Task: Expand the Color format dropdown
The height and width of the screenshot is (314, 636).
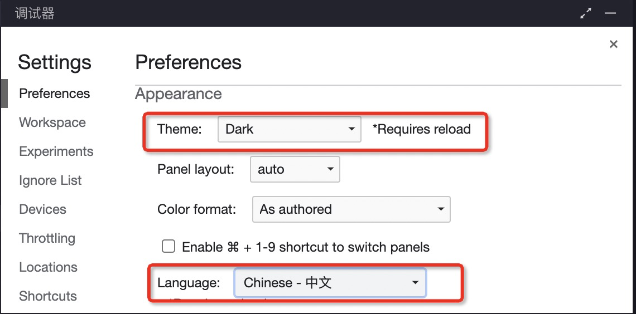Action: [x=351, y=209]
